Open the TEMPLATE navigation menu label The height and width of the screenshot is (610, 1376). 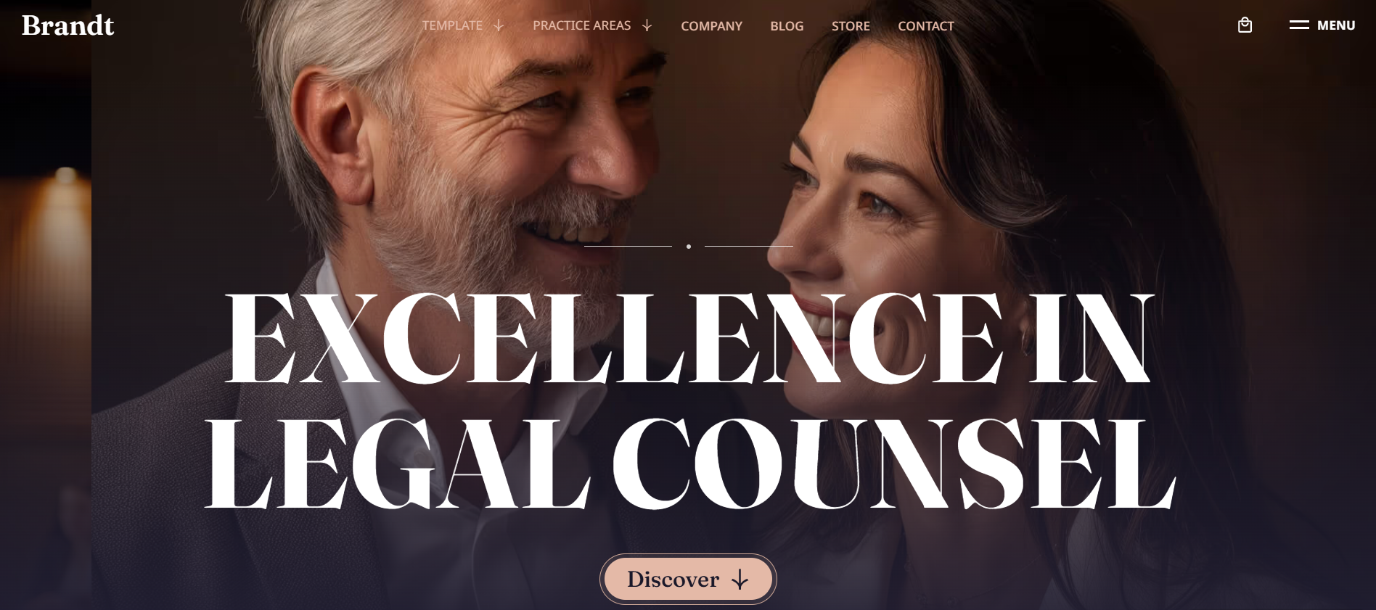click(452, 25)
